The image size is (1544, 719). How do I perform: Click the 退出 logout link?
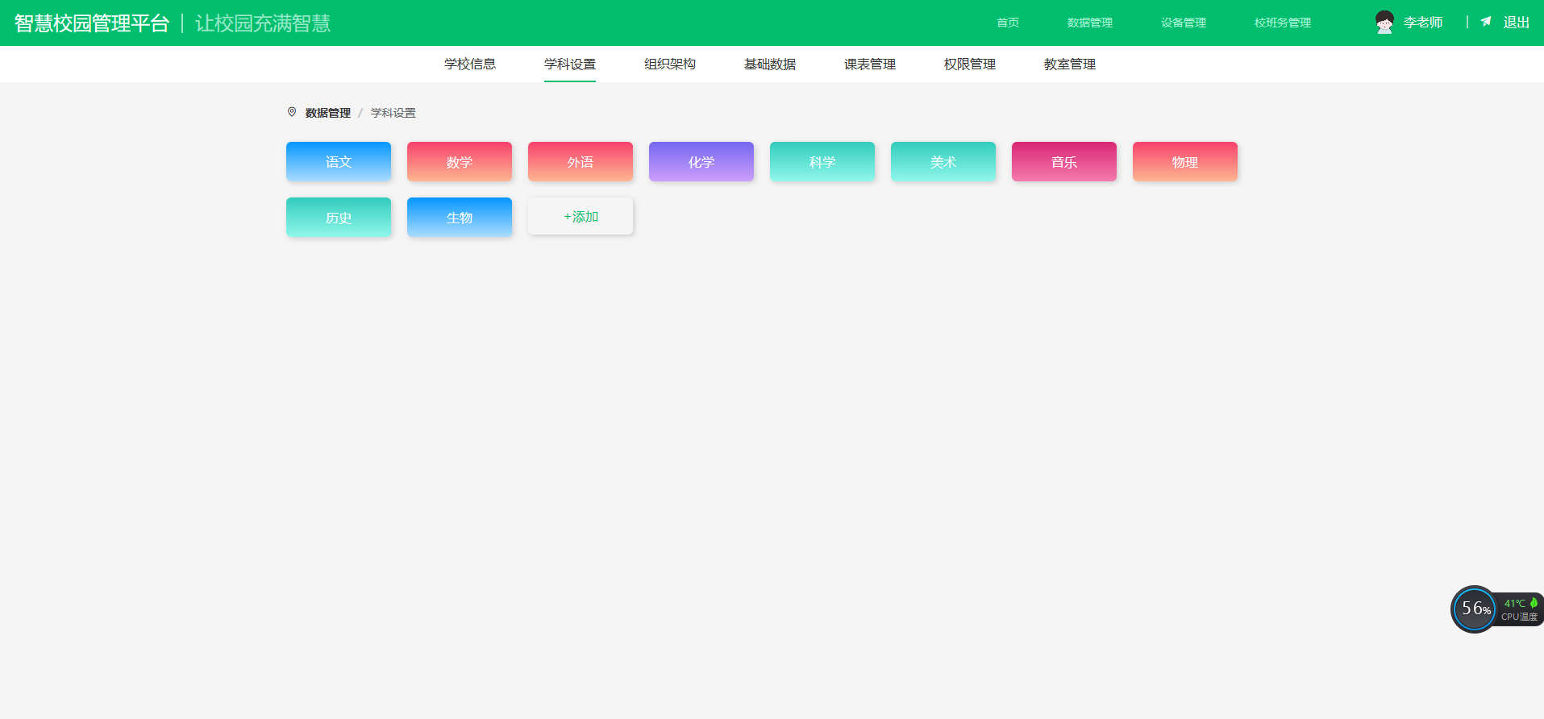click(1516, 23)
